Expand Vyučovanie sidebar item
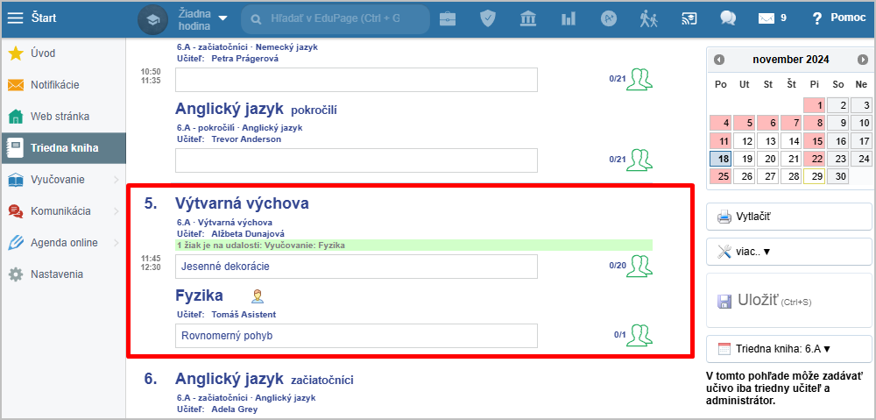This screenshot has height=420, width=876. [63, 180]
